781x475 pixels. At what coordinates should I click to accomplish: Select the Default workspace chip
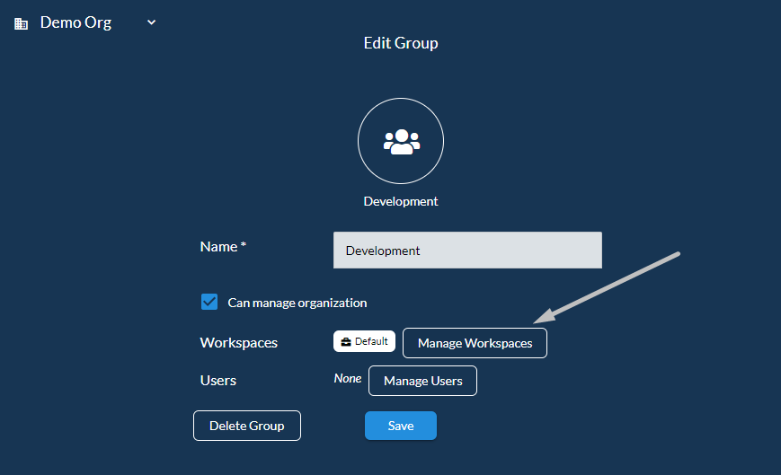(364, 342)
